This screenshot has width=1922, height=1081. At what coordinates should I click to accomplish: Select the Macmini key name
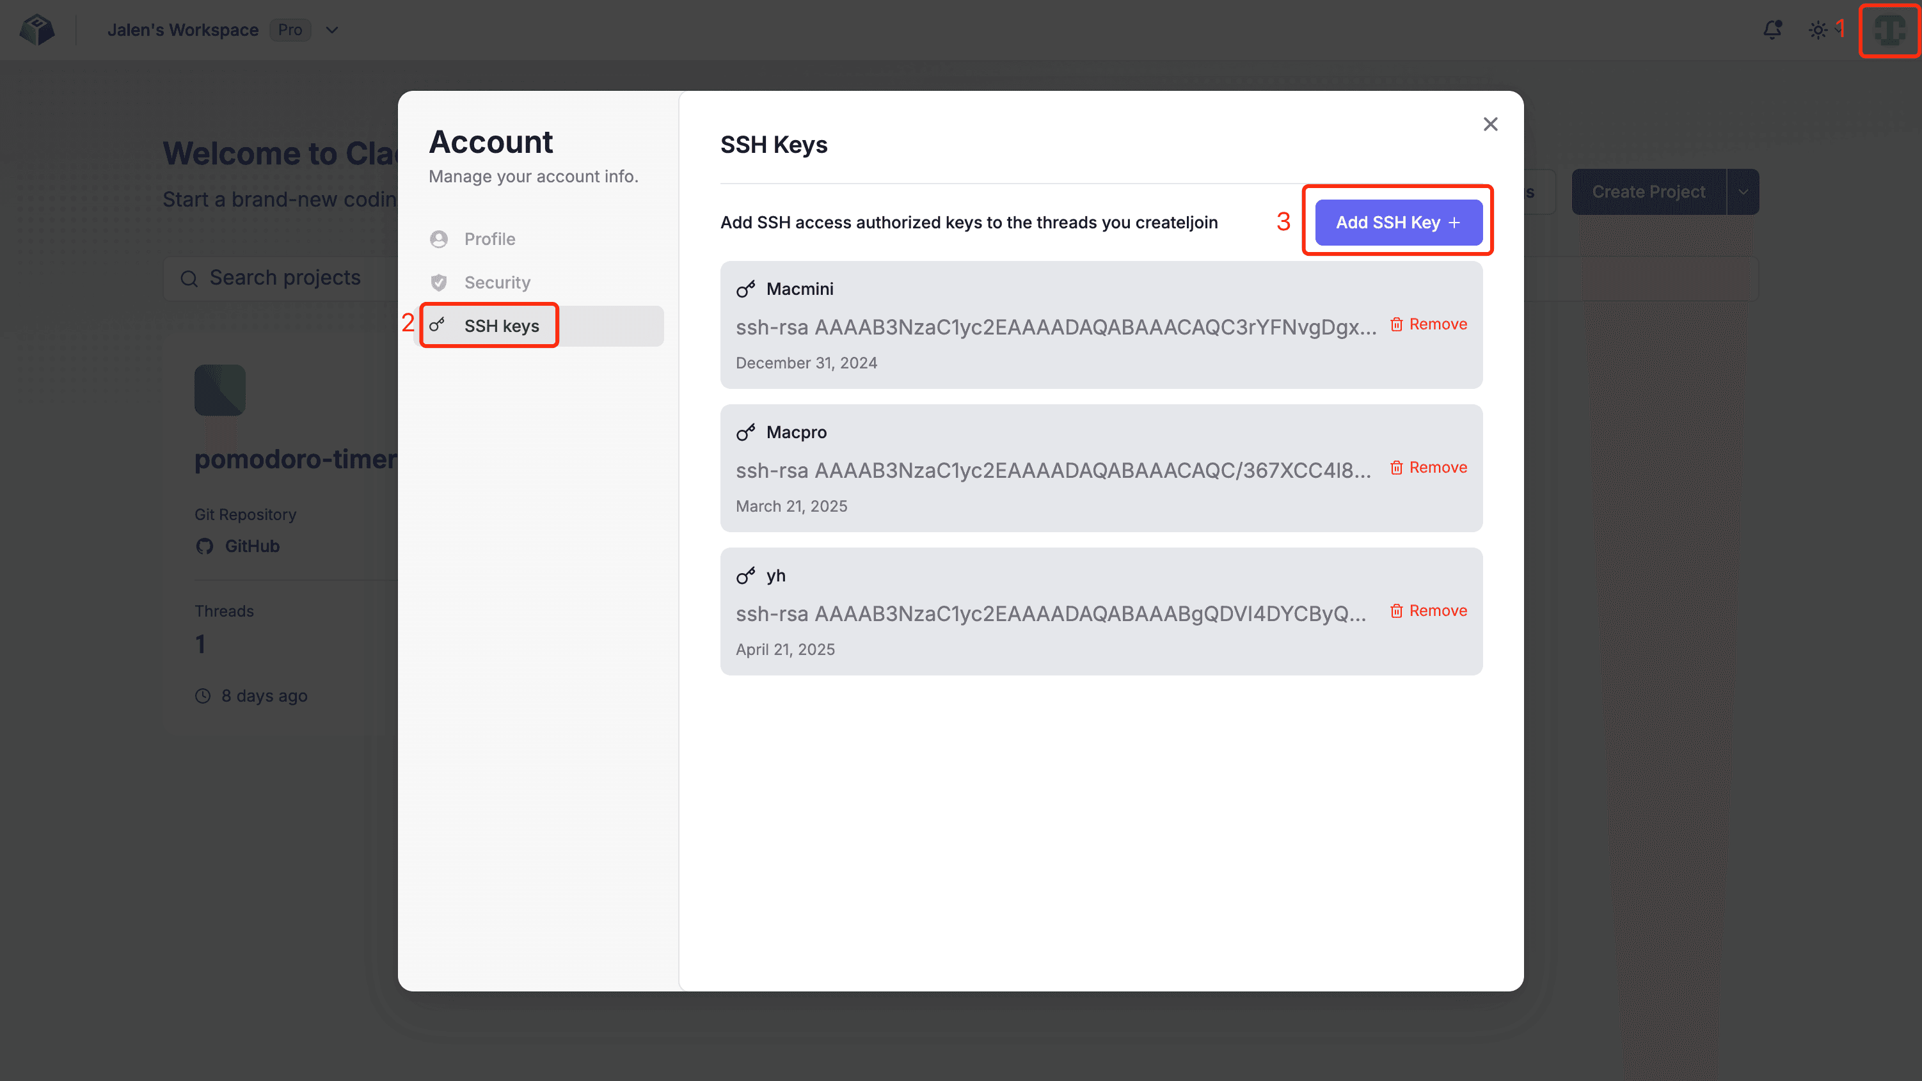click(x=800, y=288)
